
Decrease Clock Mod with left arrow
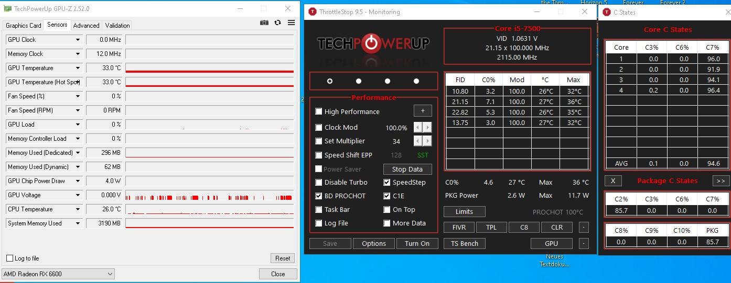coord(418,128)
